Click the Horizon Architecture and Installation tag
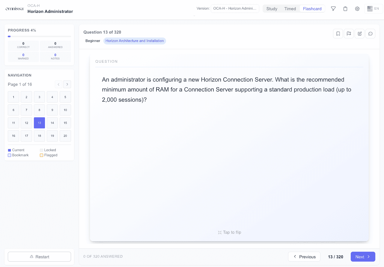The image size is (384, 267). 135,41
